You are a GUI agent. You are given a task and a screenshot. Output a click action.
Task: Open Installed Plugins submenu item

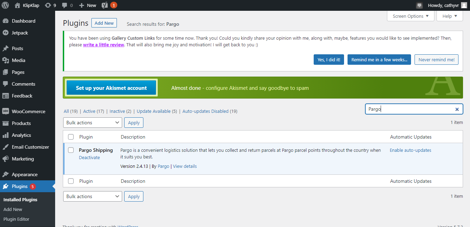coord(20,199)
